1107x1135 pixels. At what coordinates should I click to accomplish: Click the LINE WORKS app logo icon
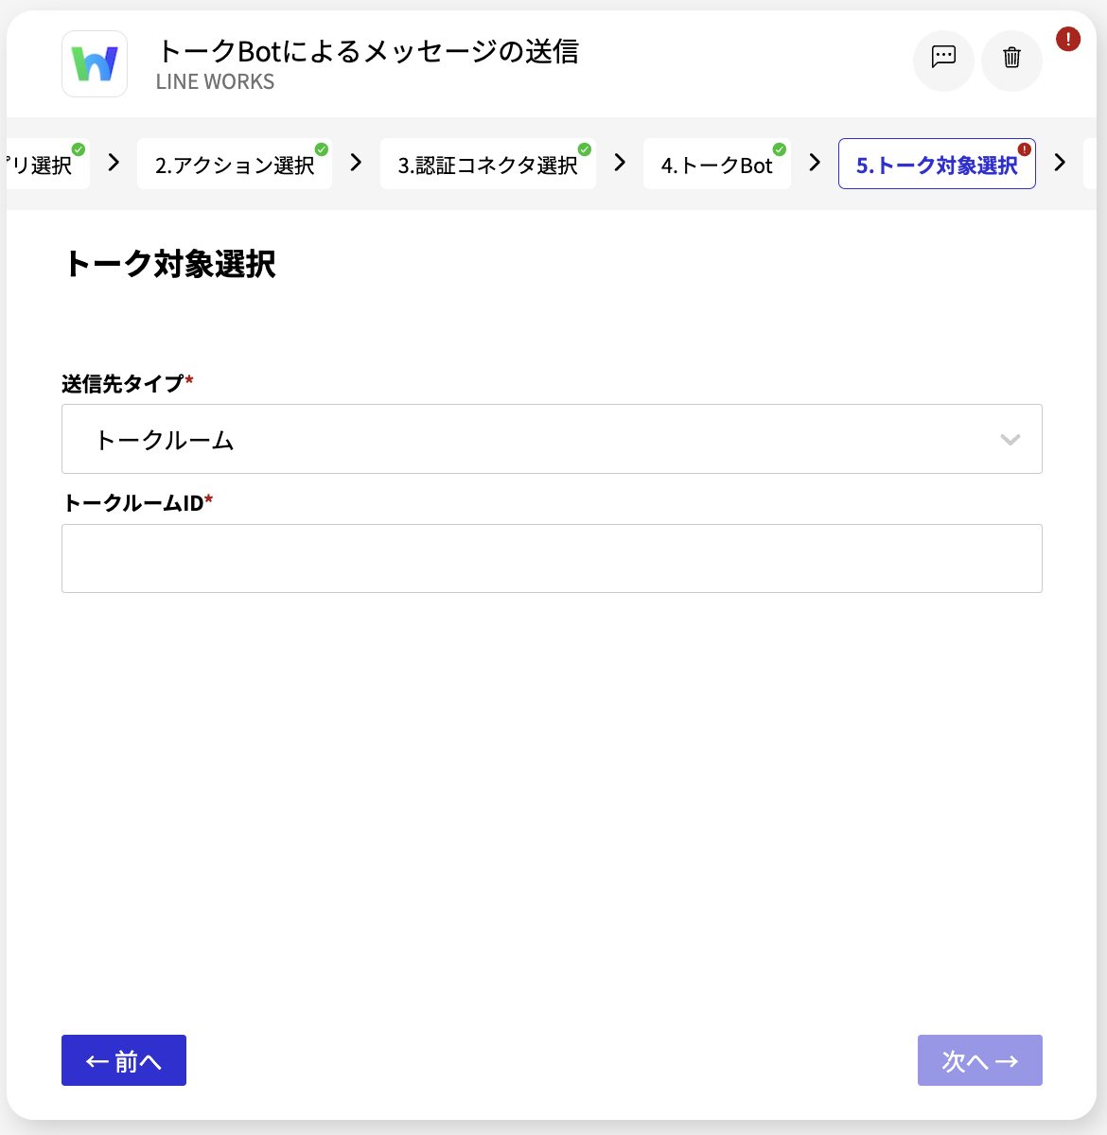(x=95, y=63)
